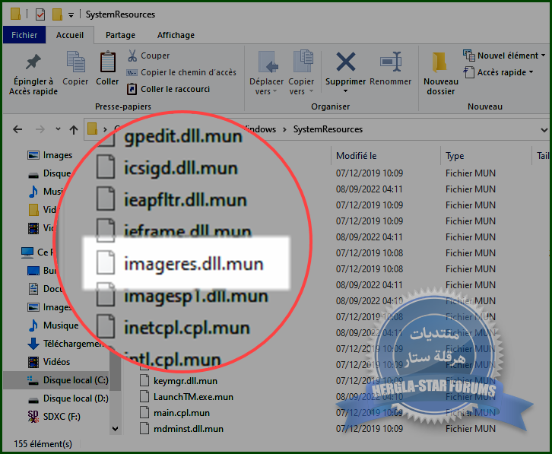This screenshot has width=552, height=454.
Task: Expand the Supprimer dropdown arrow
Action: click(x=345, y=91)
